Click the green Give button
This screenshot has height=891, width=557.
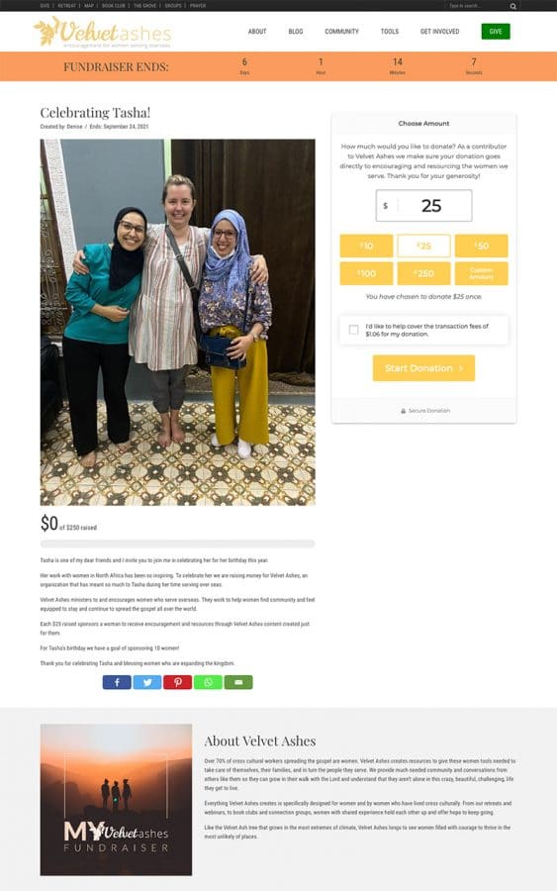point(496,32)
